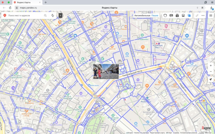Open the Редактировать карту link
Image resolution: width=215 pixels, height=134 pixels.
157,133
